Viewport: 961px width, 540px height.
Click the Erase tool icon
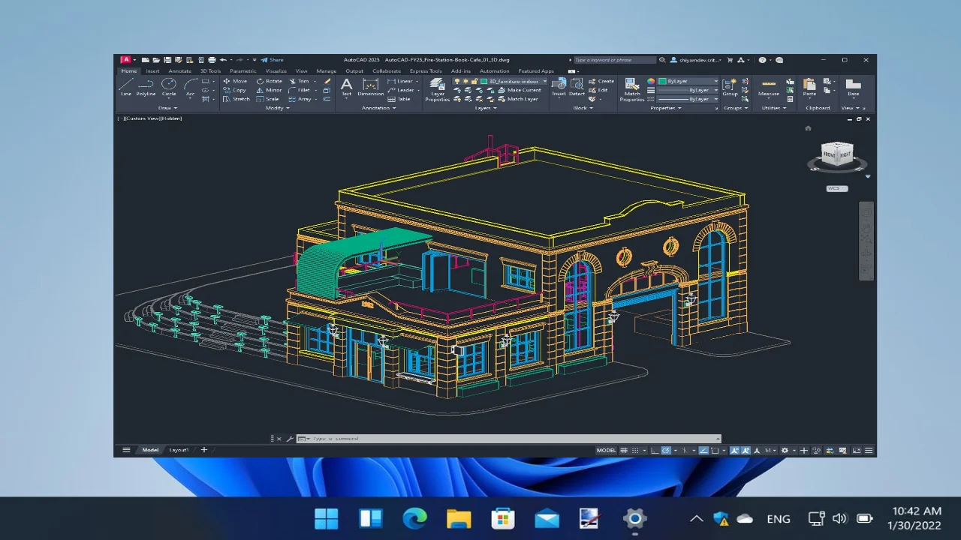(327, 81)
